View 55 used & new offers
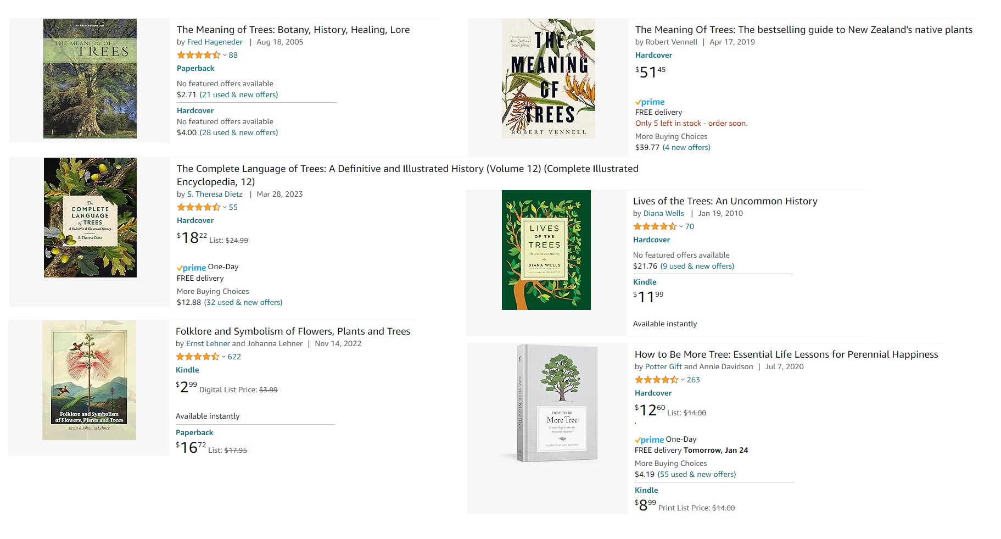 tap(697, 474)
